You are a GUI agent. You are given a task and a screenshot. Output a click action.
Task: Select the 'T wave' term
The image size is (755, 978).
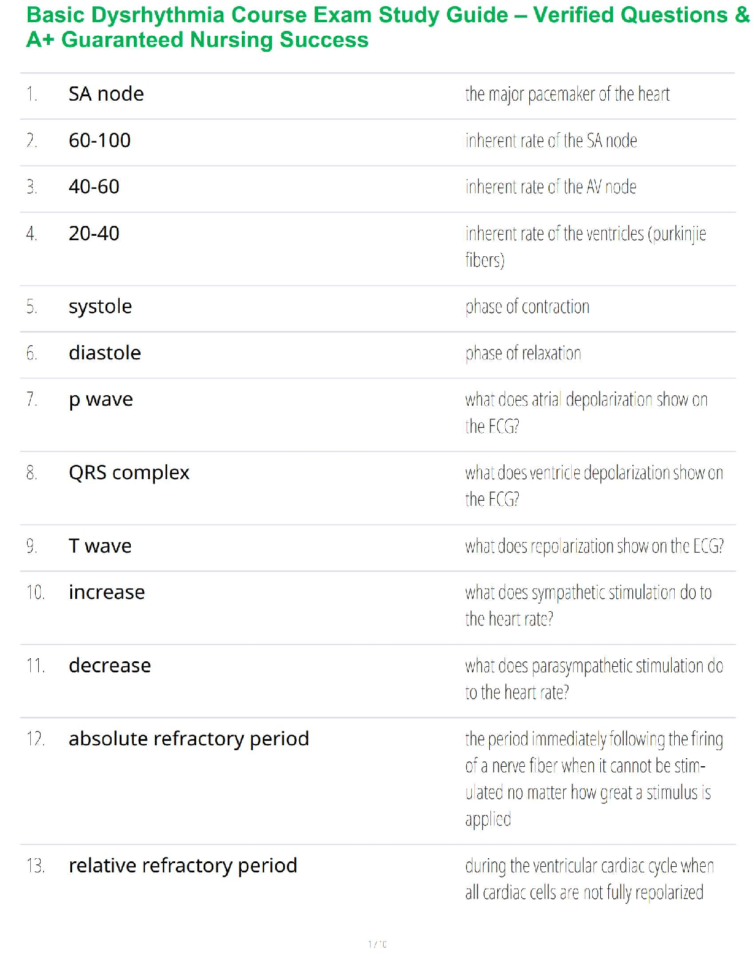[100, 546]
